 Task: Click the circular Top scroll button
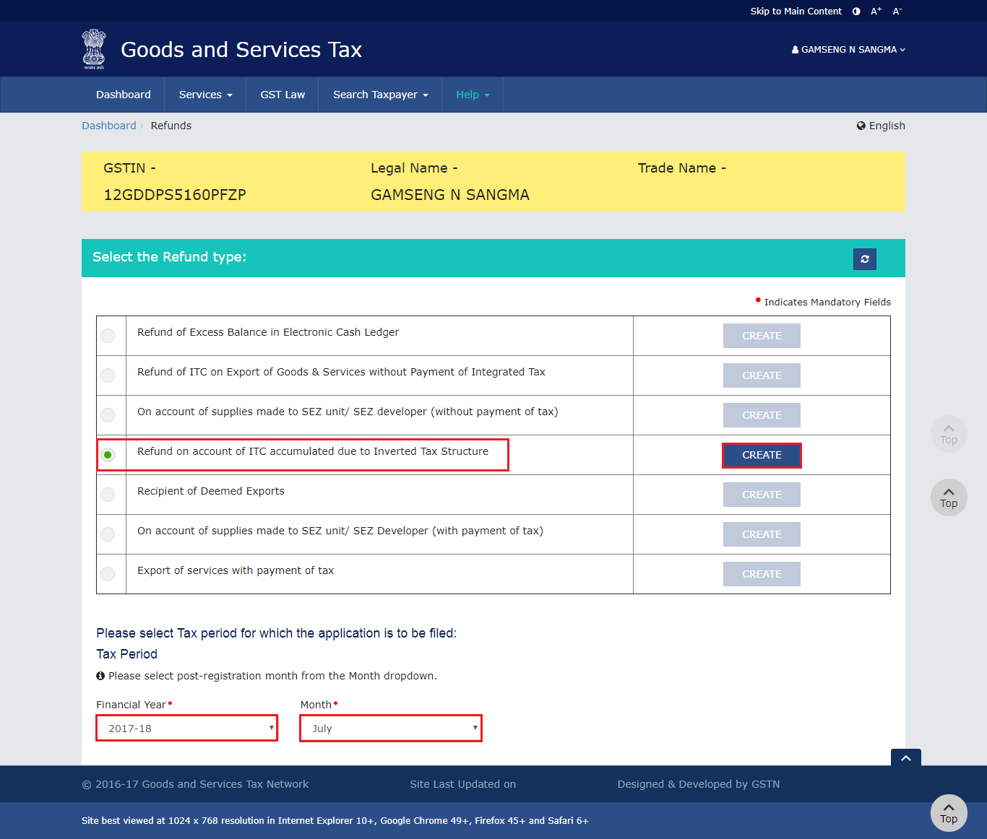[949, 497]
